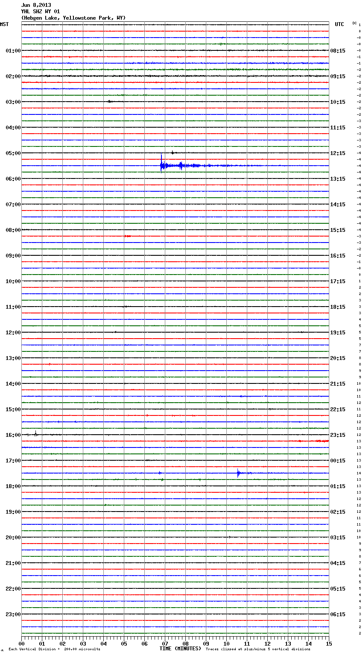This screenshot has height=655, width=363.
Task: Click the "15:15" UTC time label
Action: coord(338,230)
